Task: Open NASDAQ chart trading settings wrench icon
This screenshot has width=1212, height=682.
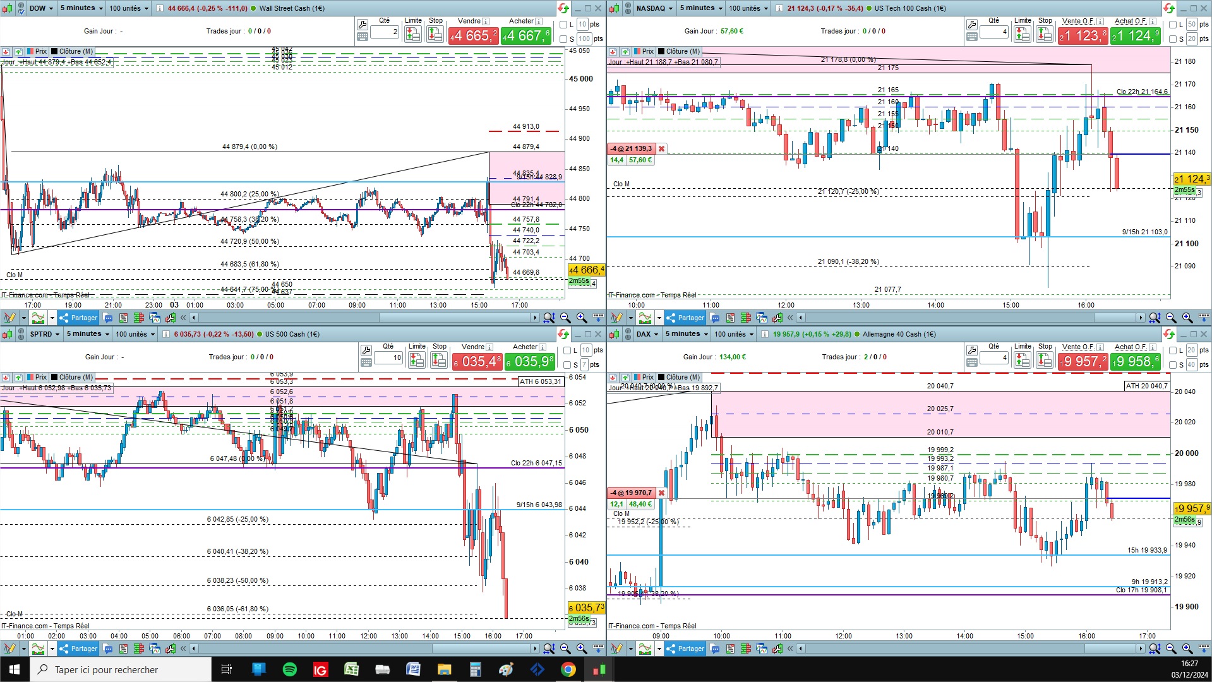Action: pyautogui.click(x=972, y=25)
